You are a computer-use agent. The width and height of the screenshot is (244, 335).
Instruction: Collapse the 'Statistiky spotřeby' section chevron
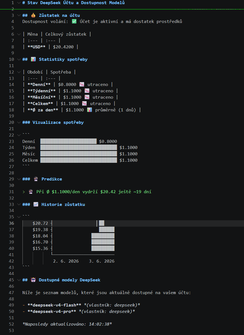tap(19, 59)
